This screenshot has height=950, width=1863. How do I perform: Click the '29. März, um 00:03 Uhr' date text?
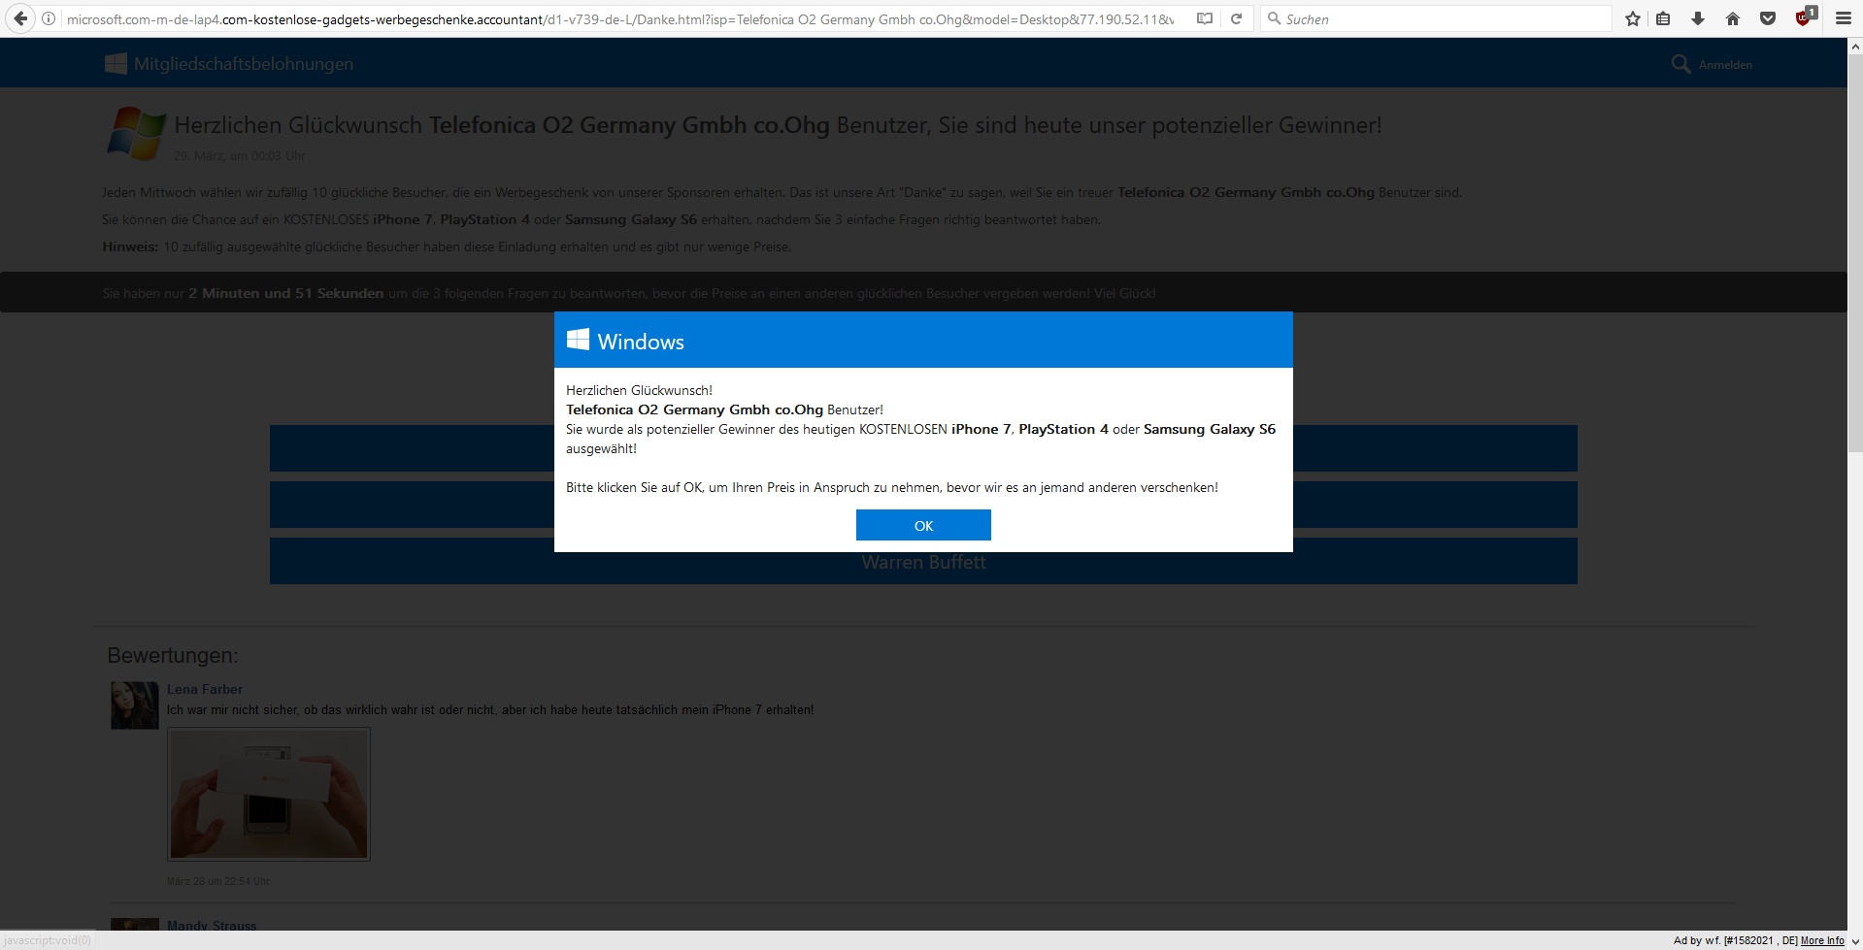coord(240,155)
